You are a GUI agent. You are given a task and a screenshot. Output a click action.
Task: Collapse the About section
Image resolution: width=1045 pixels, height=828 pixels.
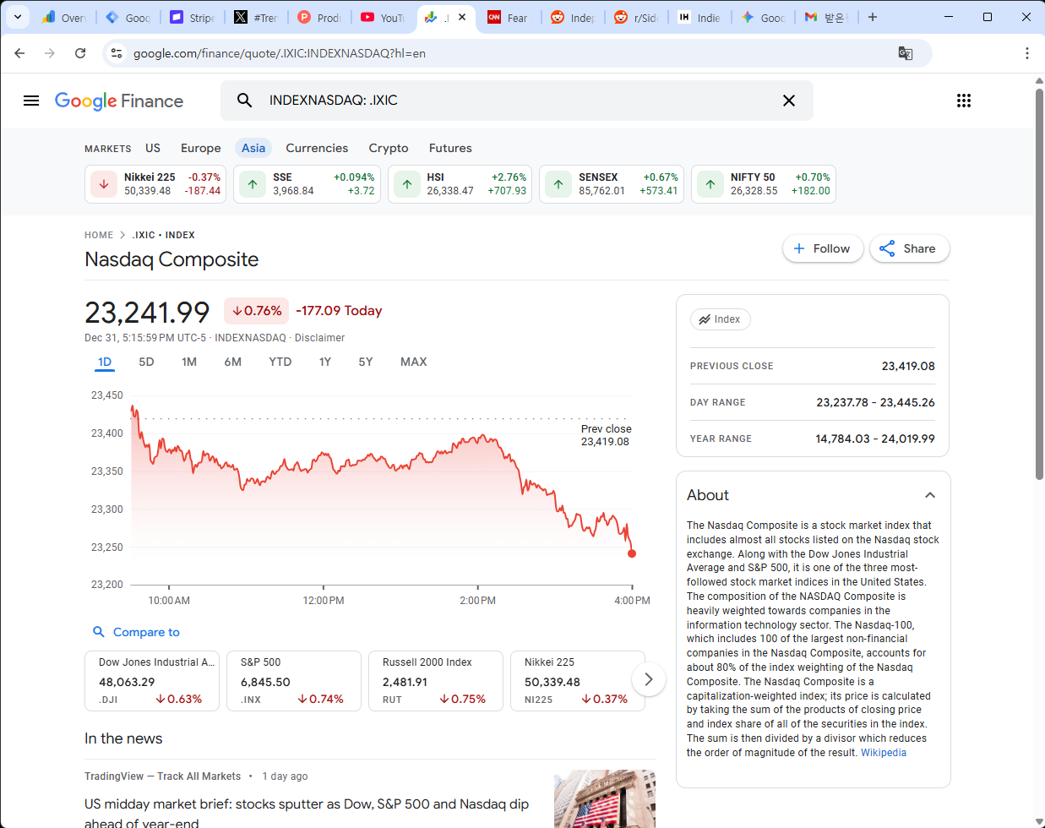[x=929, y=495]
